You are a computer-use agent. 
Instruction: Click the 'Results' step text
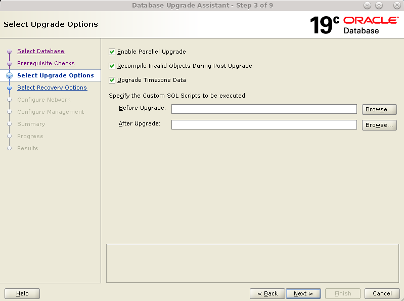[x=28, y=148]
